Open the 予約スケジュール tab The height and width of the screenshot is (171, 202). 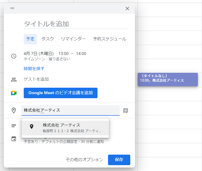[109, 39]
